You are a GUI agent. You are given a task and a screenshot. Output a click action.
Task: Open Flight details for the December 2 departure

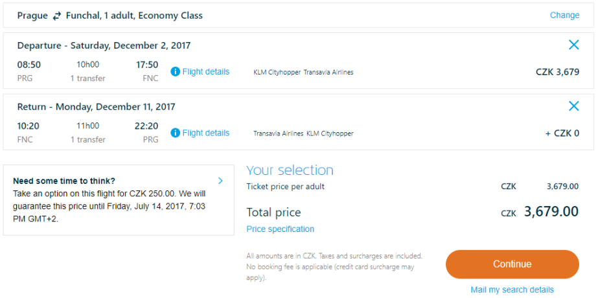click(x=205, y=72)
